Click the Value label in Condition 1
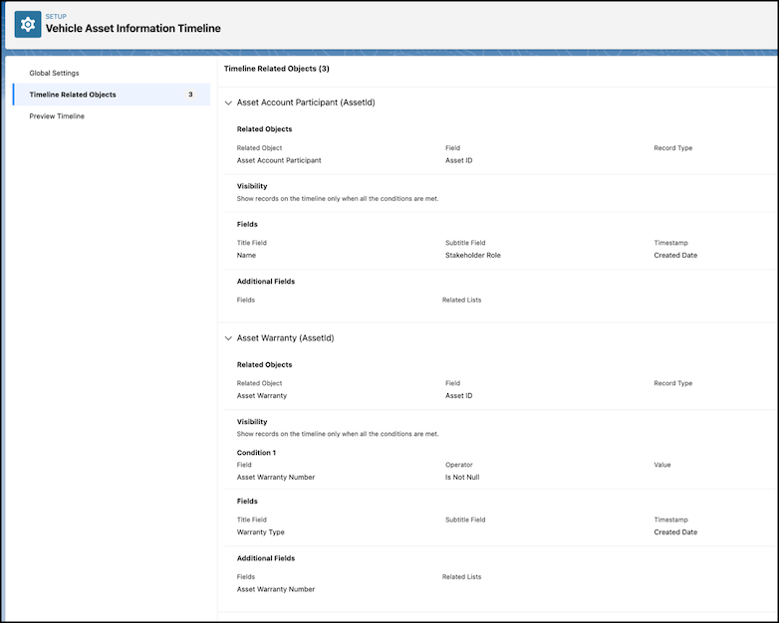Image resolution: width=779 pixels, height=623 pixels. (662, 465)
